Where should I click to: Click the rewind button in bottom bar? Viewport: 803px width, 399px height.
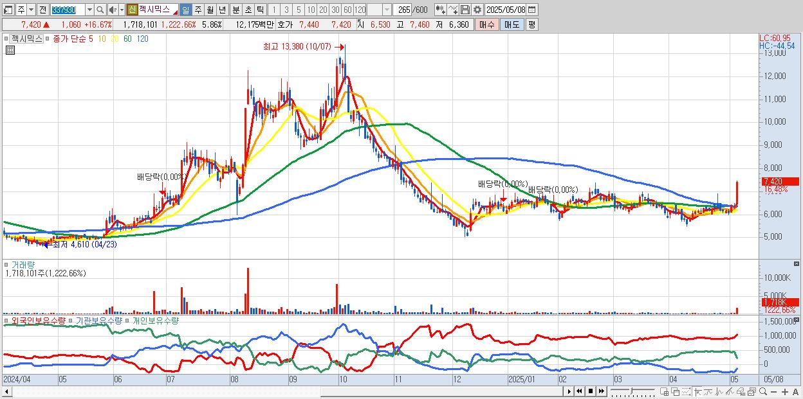(x=579, y=391)
